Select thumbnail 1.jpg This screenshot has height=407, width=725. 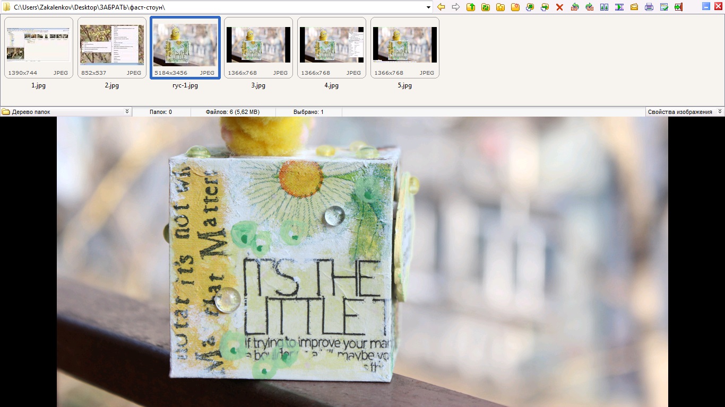pos(39,48)
